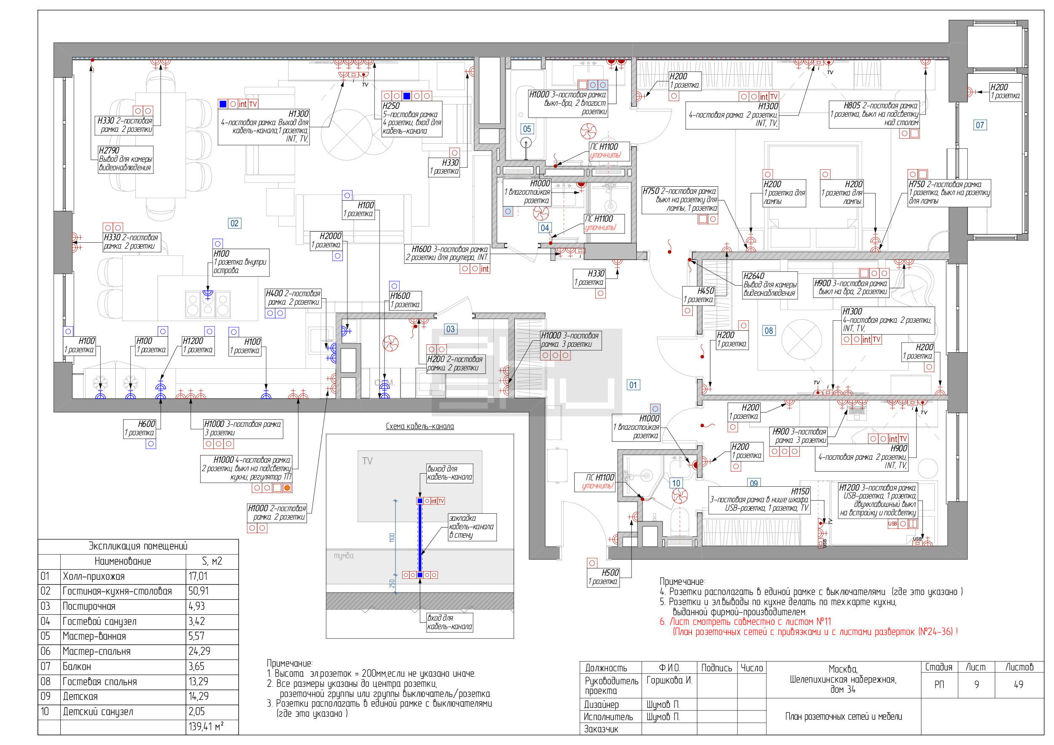This screenshot has height=745, width=1054.
Task: Click label 'вход для кабель-канала'
Action: (x=450, y=622)
